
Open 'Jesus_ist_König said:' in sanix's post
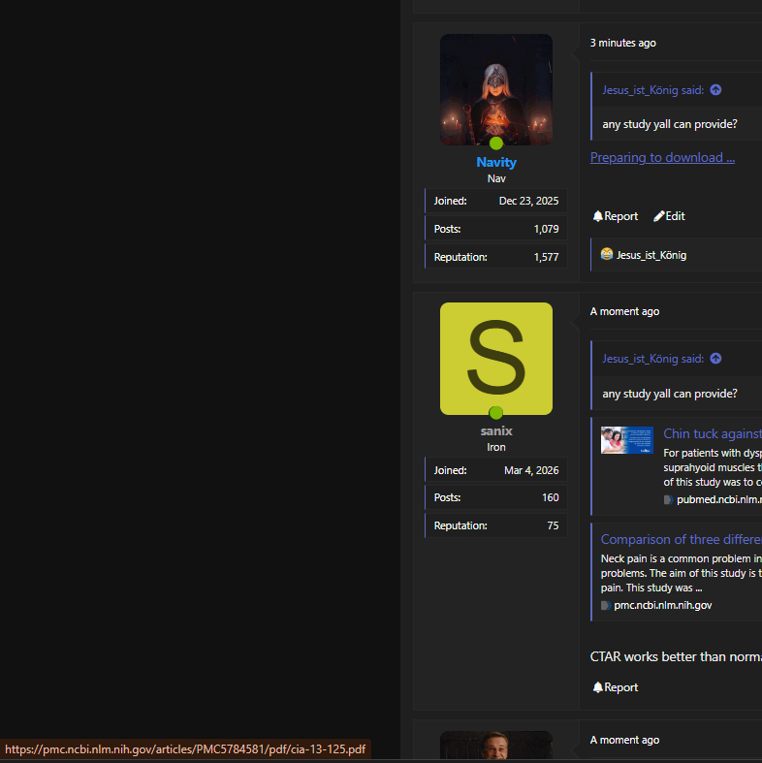point(652,359)
